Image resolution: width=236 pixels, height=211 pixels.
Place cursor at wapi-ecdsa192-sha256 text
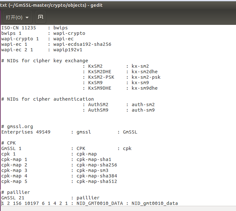click(x=82, y=44)
